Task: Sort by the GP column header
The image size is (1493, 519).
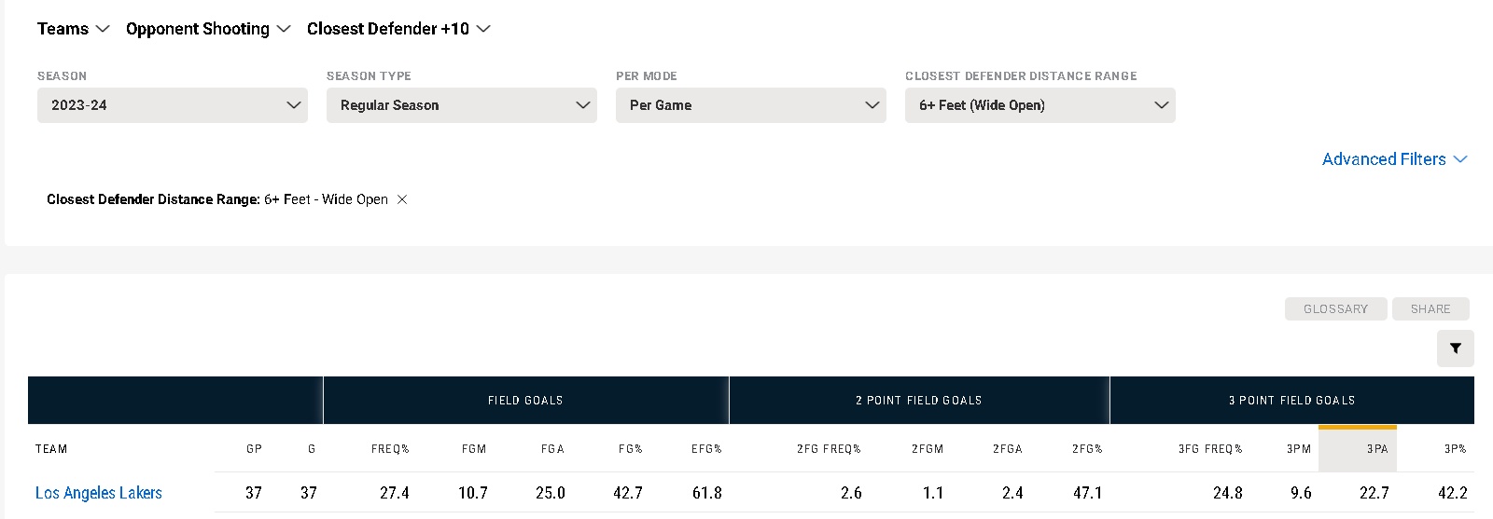Action: tap(254, 449)
